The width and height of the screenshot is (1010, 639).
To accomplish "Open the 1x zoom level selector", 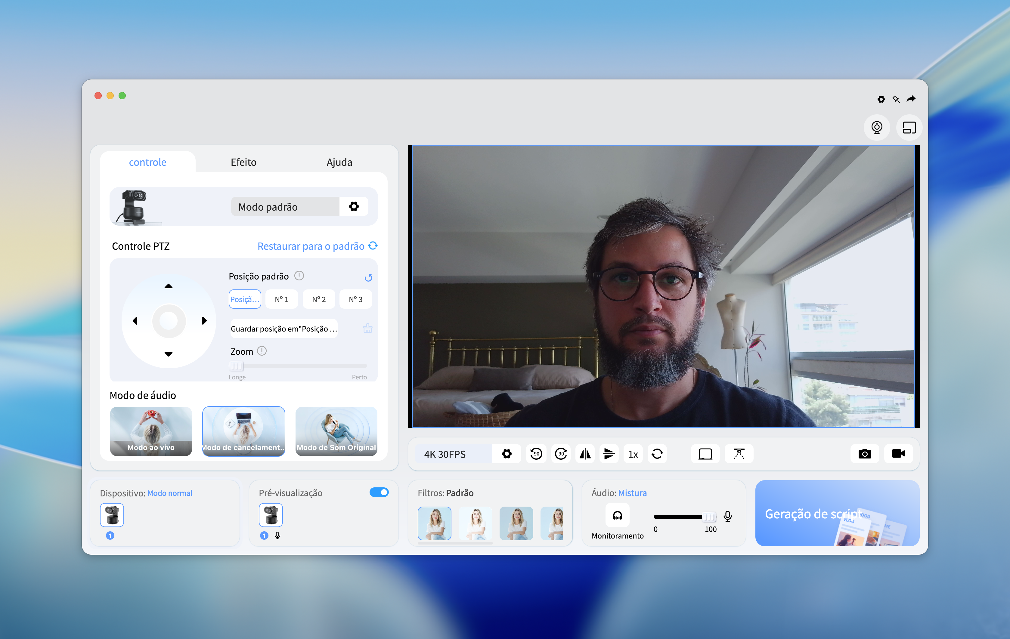I will click(633, 454).
